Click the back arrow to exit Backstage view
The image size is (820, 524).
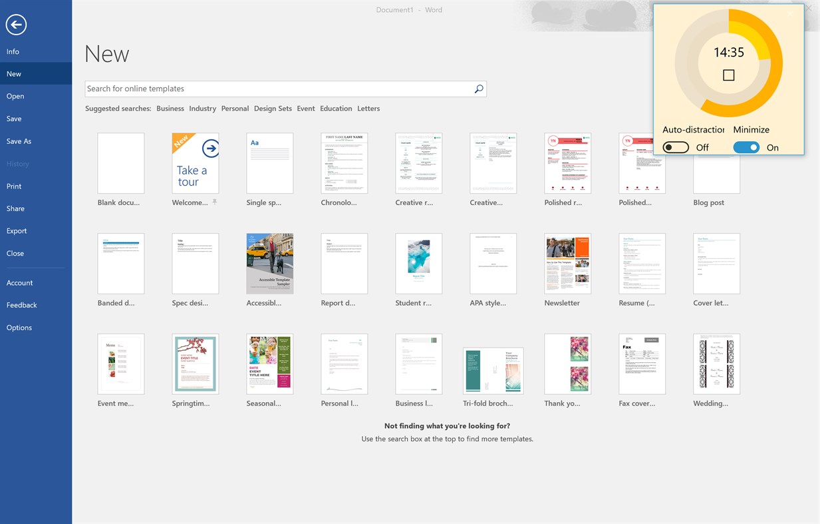click(15, 25)
